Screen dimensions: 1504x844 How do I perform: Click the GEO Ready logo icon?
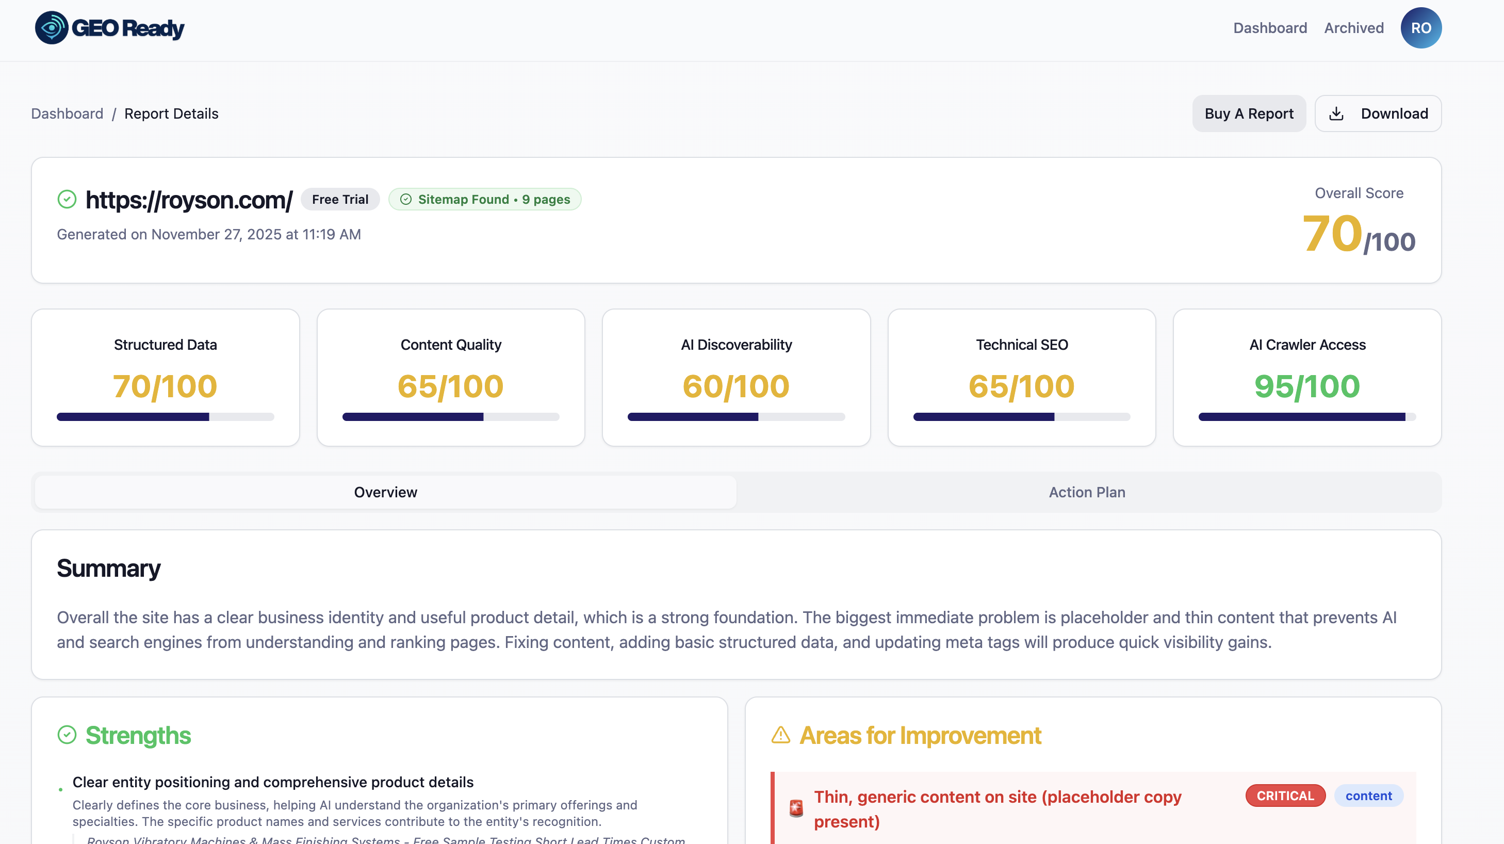point(52,27)
